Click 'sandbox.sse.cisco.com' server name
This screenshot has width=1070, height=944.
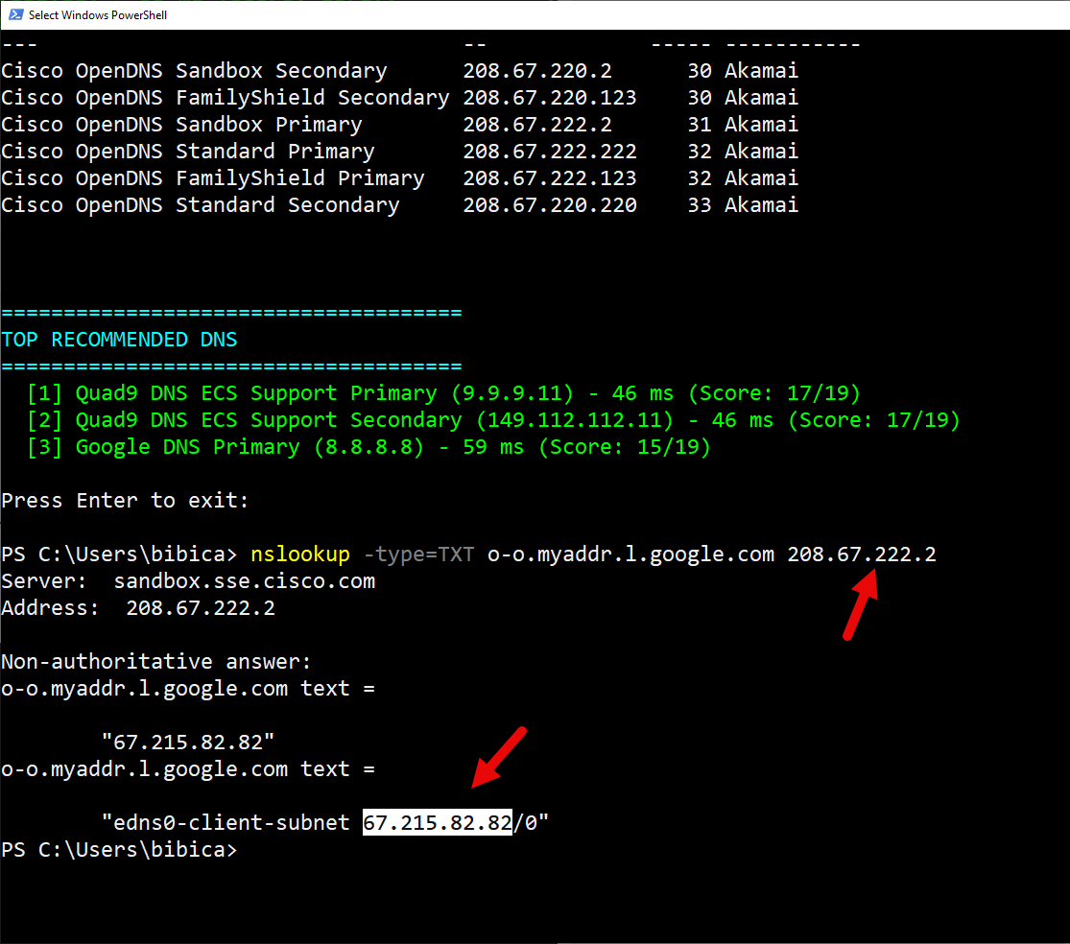(245, 581)
